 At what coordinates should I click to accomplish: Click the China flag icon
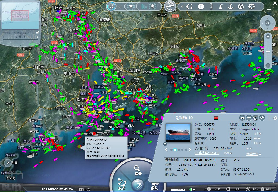point(216,118)
